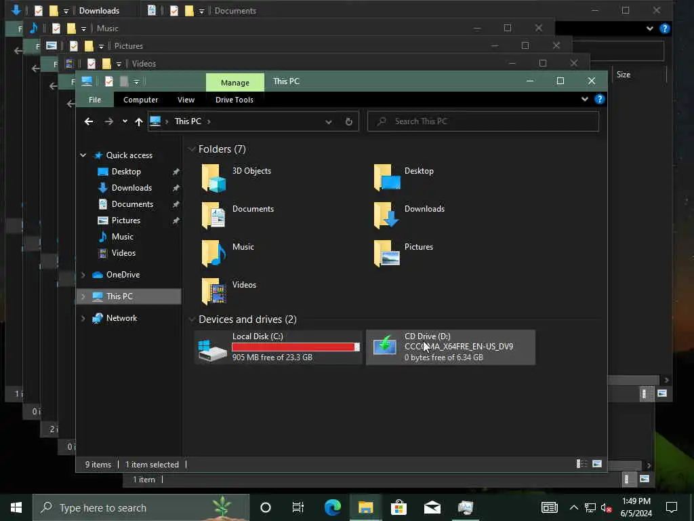Click the clock showing 1:49 PM

coord(636,501)
